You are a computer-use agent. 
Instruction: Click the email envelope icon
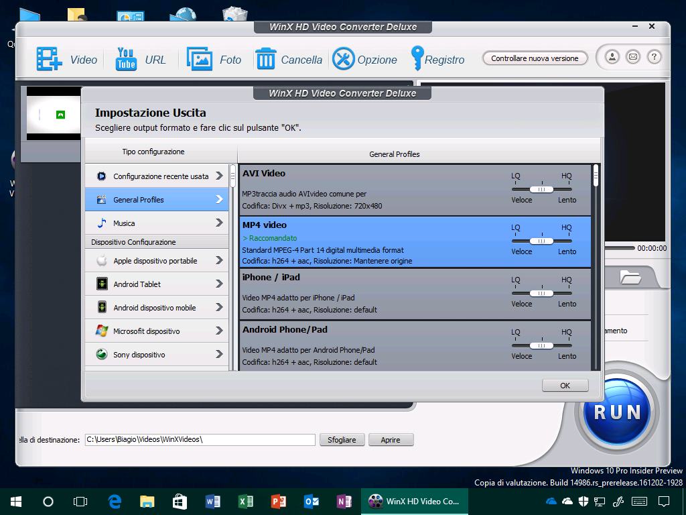coord(633,57)
